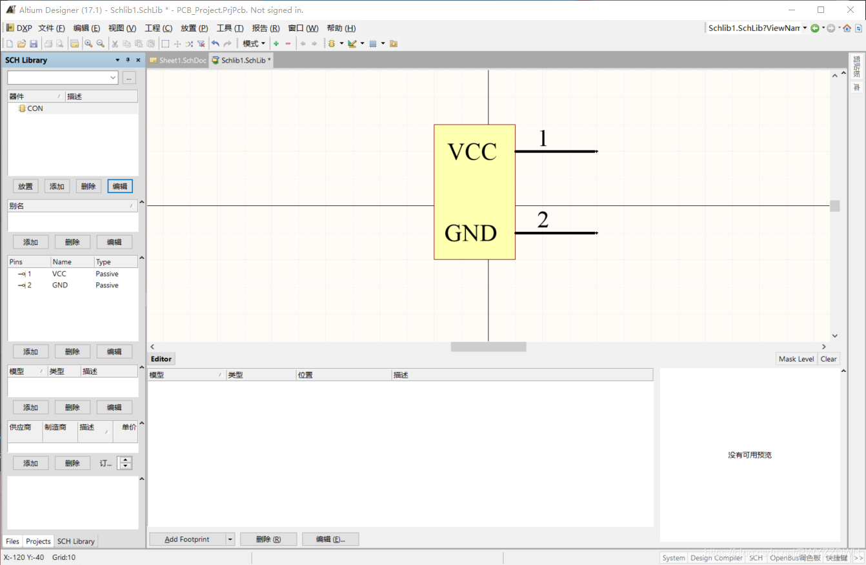Open the grid icon dropdown arrow
Screen dimensions: 866x565
point(383,44)
